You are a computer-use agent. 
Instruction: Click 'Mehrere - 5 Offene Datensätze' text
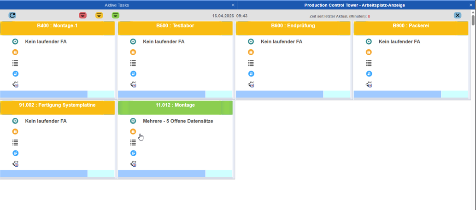pos(178,121)
